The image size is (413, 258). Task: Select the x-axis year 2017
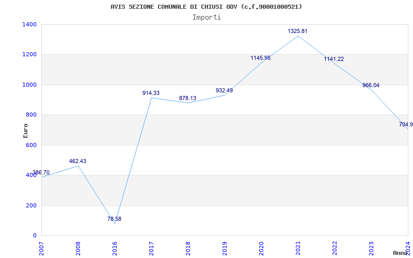[151, 249]
